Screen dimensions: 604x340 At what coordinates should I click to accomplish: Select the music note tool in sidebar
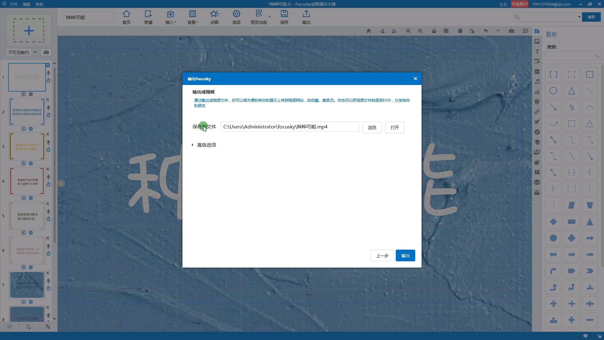(x=537, y=82)
